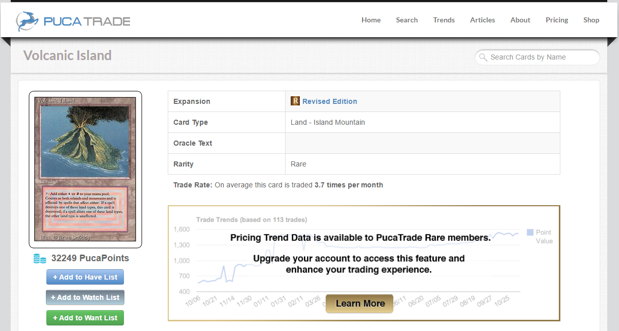
Task: Click the Rare rarity value
Action: point(298,164)
